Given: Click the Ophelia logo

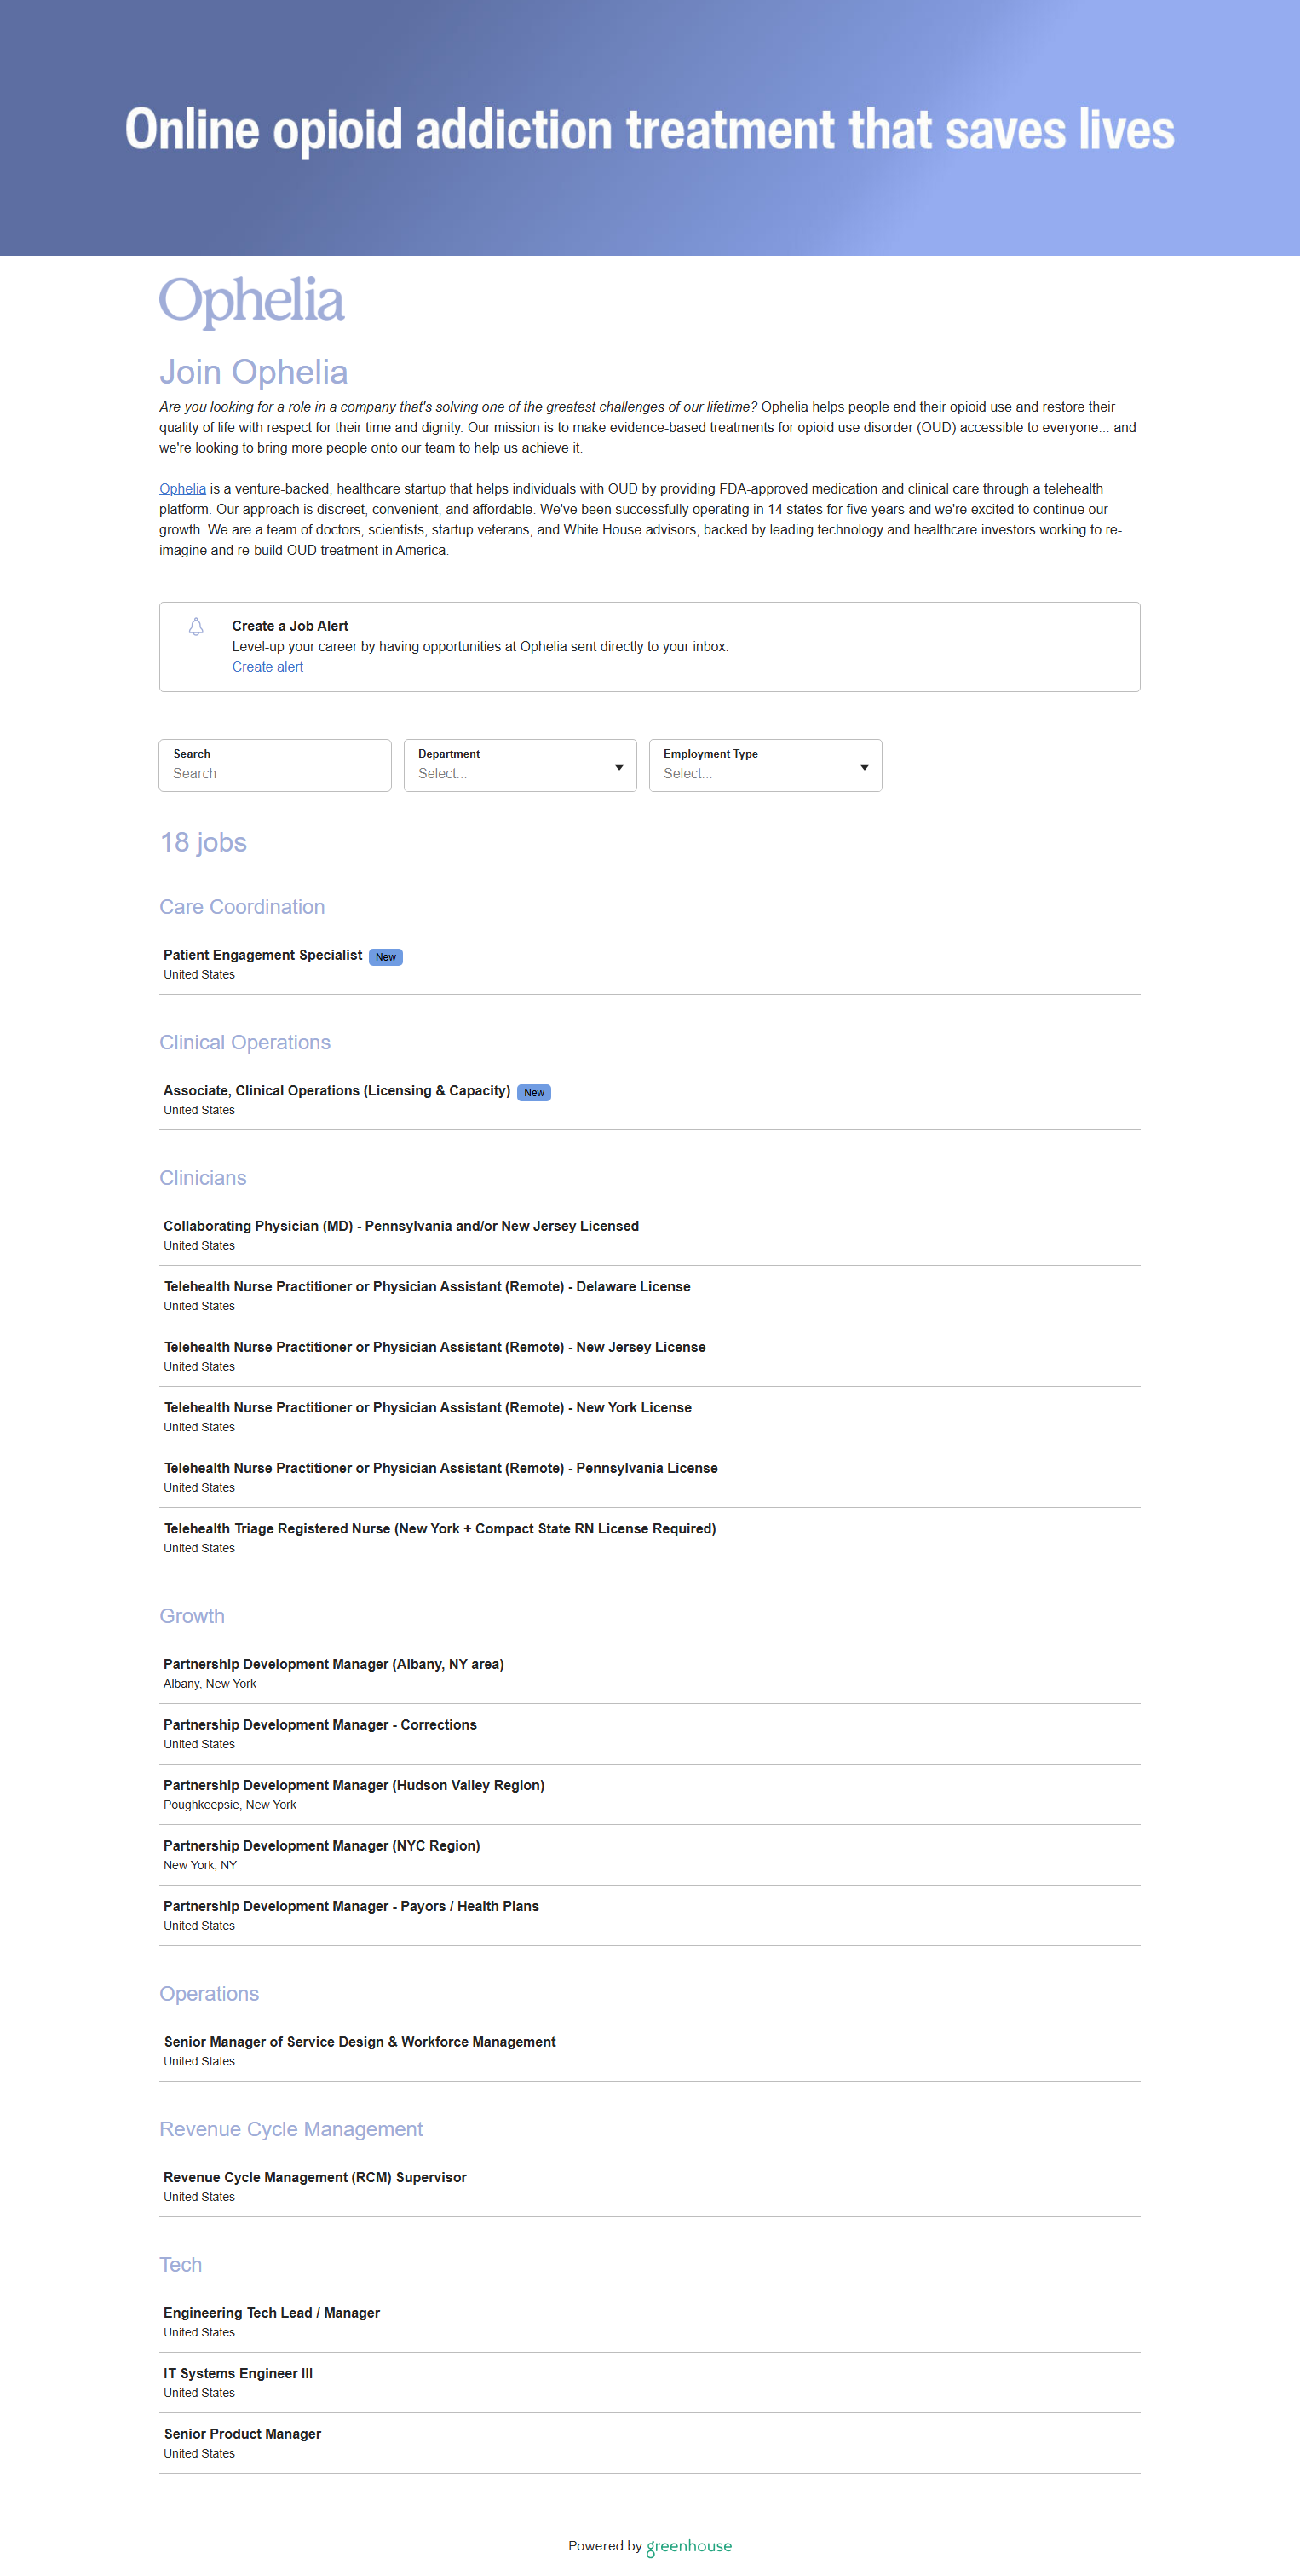Looking at the screenshot, I should (252, 301).
